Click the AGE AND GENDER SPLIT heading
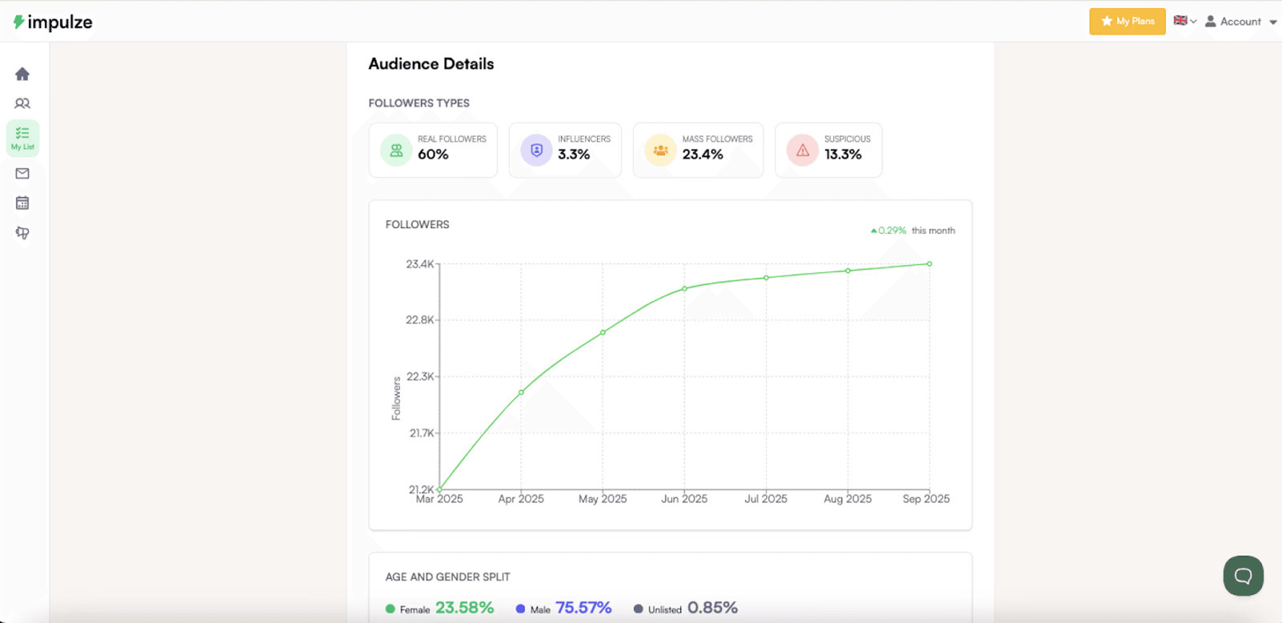Image resolution: width=1282 pixels, height=623 pixels. pos(447,577)
